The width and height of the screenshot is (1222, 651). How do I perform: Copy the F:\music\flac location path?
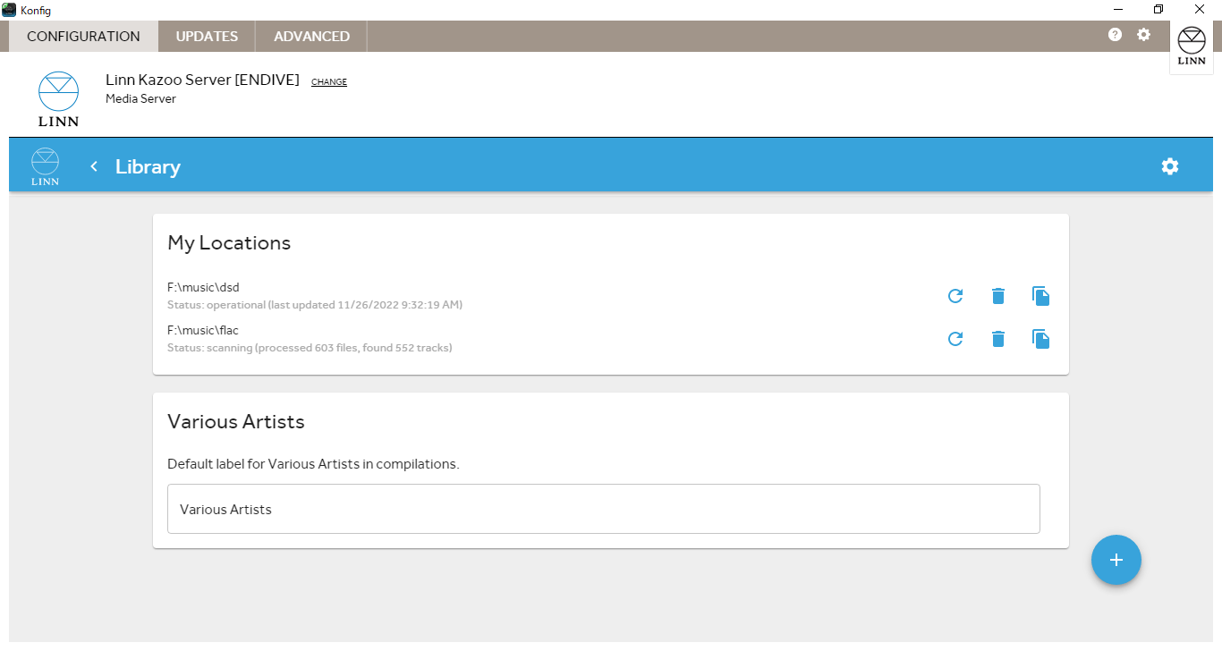coord(1040,339)
